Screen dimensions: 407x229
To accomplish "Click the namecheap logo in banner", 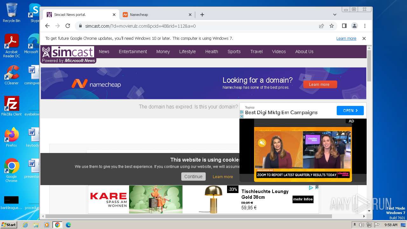I will 96,84.
